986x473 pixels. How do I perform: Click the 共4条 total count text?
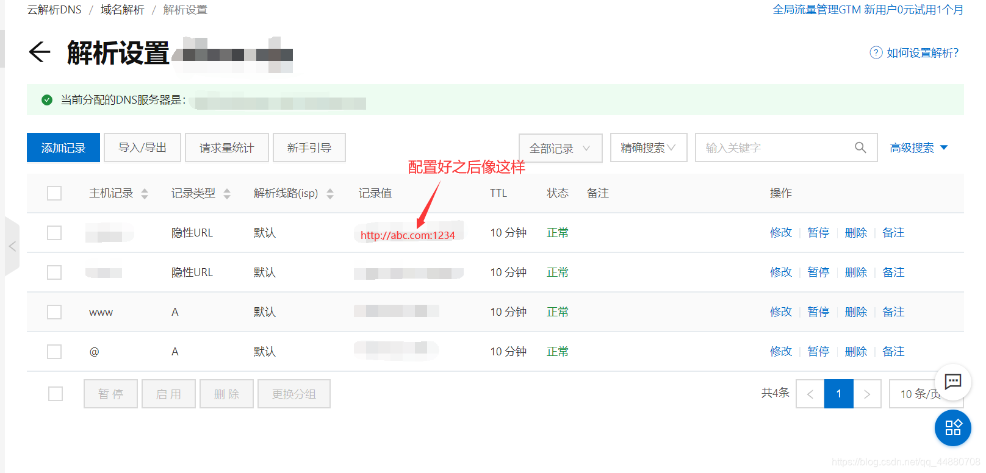775,393
